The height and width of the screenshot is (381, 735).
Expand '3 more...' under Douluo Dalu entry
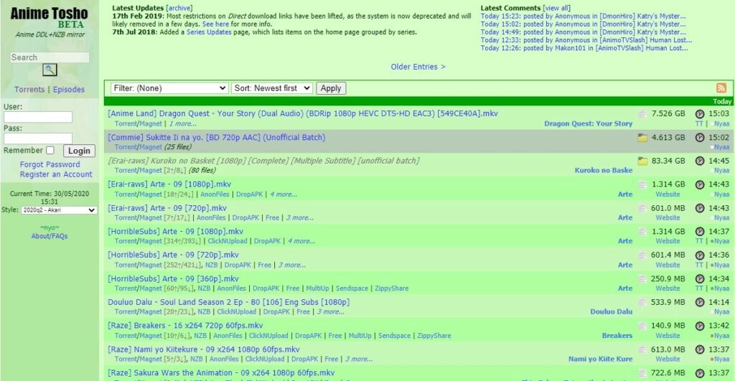point(330,311)
